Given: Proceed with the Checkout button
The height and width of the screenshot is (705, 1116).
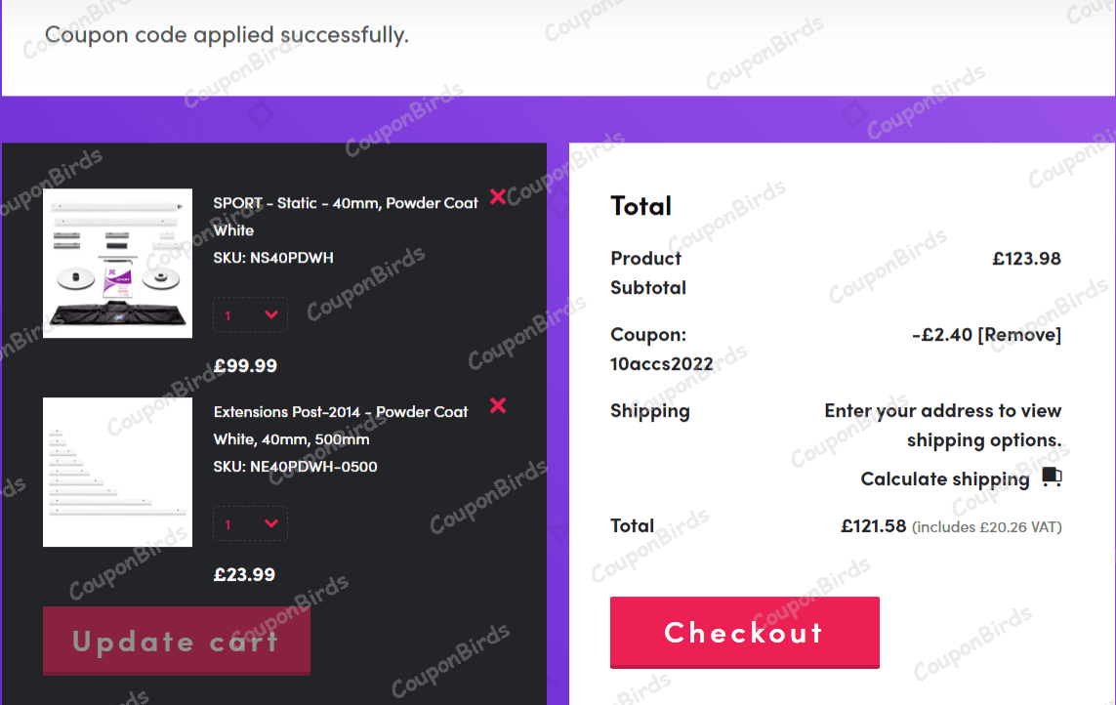Looking at the screenshot, I should (744, 632).
